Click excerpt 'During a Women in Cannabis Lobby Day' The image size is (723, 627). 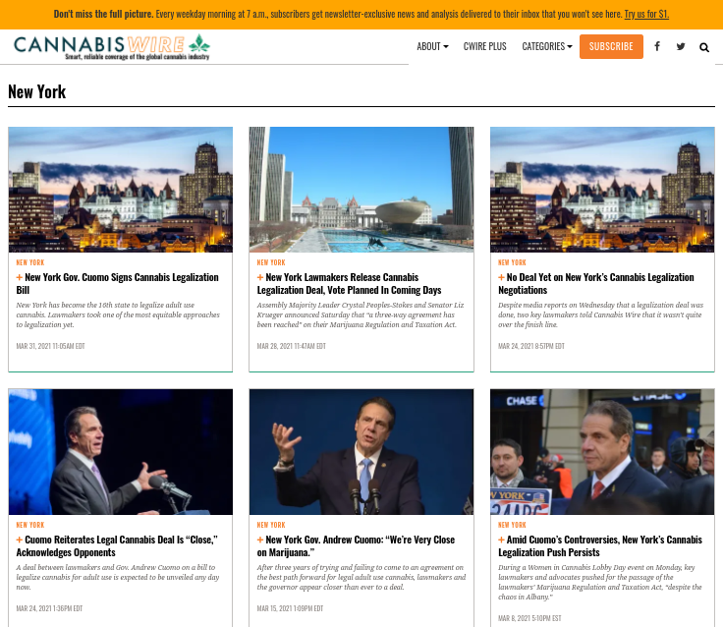tap(600, 582)
